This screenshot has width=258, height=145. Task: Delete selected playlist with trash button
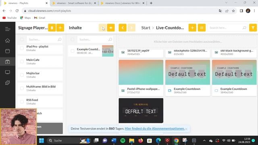pyautogui.click(x=52, y=28)
